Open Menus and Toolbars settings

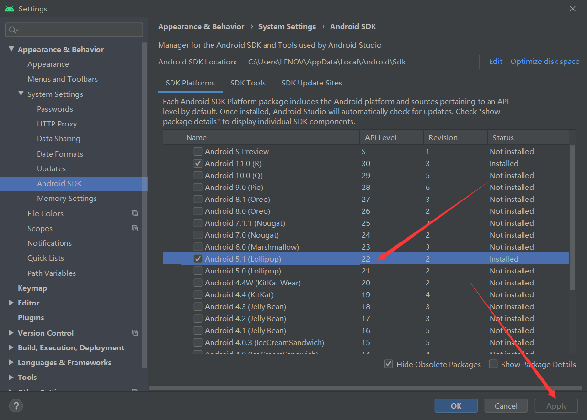tap(63, 79)
